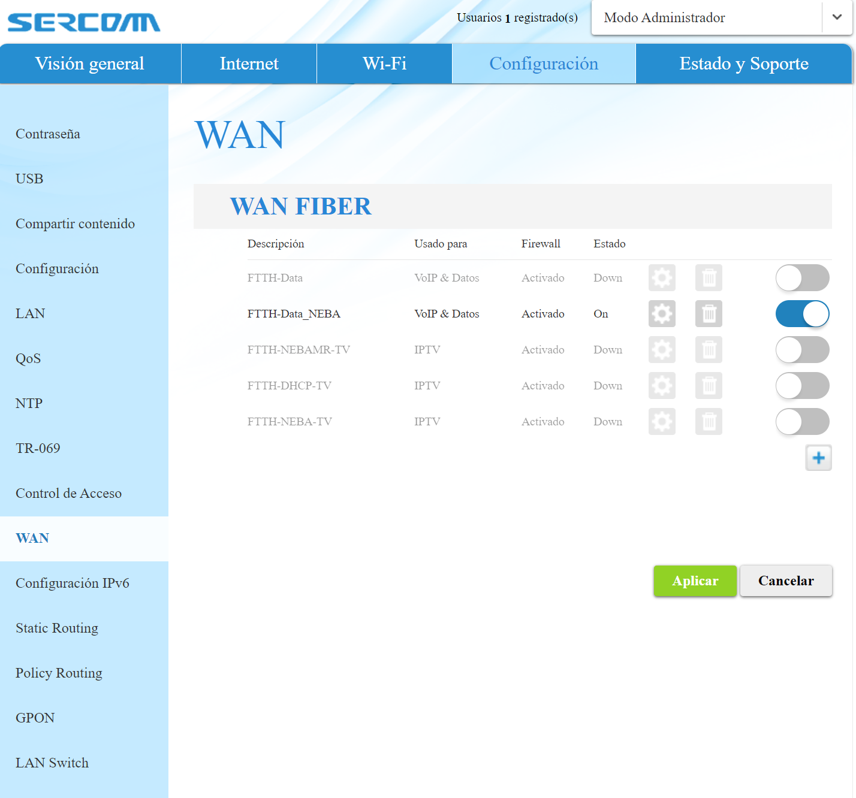
Task: Delete the FTTH-Data connection
Action: tap(709, 277)
